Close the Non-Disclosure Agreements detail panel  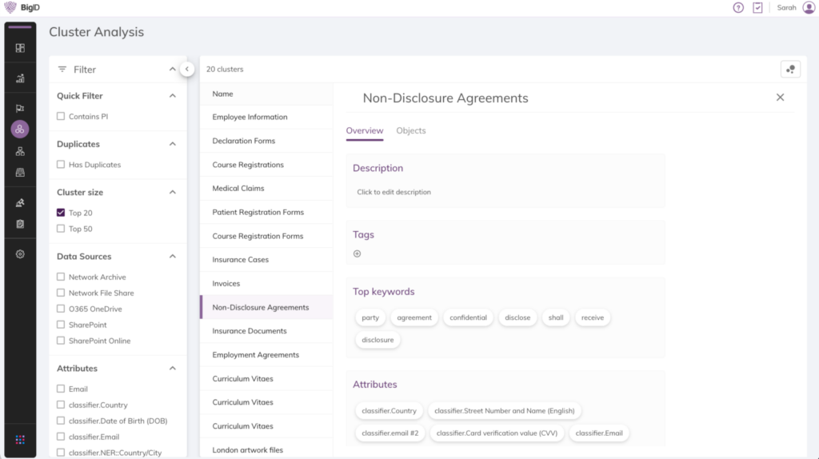[x=780, y=98]
